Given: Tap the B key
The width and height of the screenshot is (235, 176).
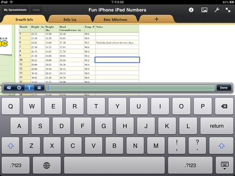Looking at the screenshot, I should point(114,145).
